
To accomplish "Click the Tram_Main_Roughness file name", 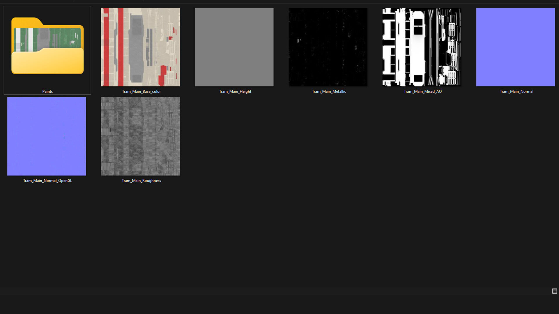I will (141, 181).
